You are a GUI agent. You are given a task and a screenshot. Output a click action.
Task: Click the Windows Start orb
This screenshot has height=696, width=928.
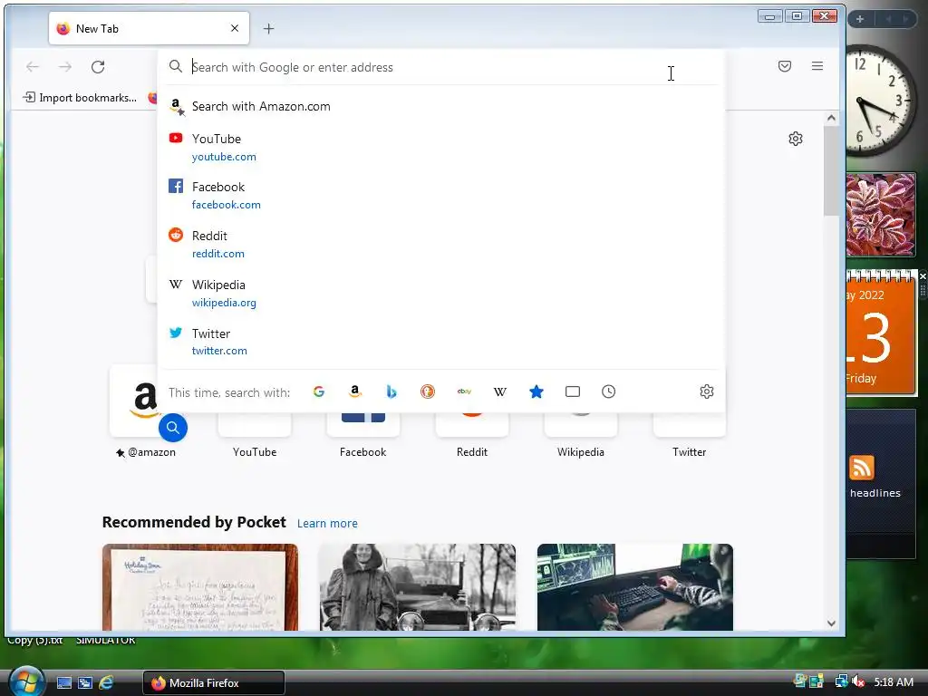click(x=26, y=681)
